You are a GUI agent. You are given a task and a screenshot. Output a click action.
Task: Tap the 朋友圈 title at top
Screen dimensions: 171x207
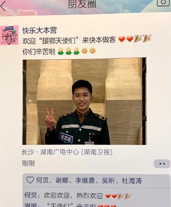click(82, 4)
